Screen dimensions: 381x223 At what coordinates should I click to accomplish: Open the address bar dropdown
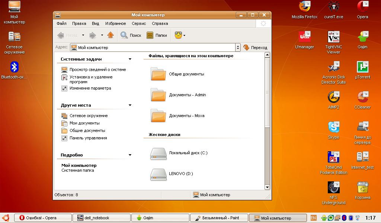pos(238,47)
